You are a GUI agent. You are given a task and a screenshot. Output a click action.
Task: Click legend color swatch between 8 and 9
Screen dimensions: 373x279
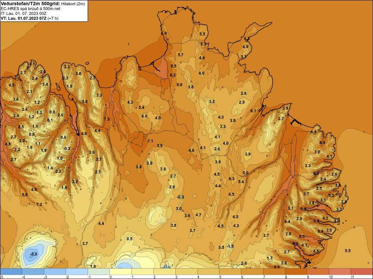click(x=296, y=272)
